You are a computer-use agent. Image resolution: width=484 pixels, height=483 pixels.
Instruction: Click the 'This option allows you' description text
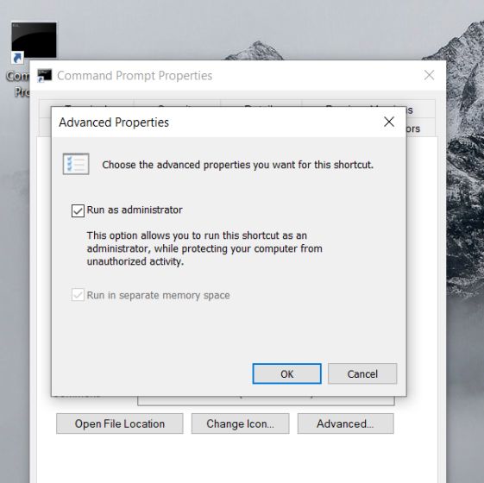(x=204, y=248)
